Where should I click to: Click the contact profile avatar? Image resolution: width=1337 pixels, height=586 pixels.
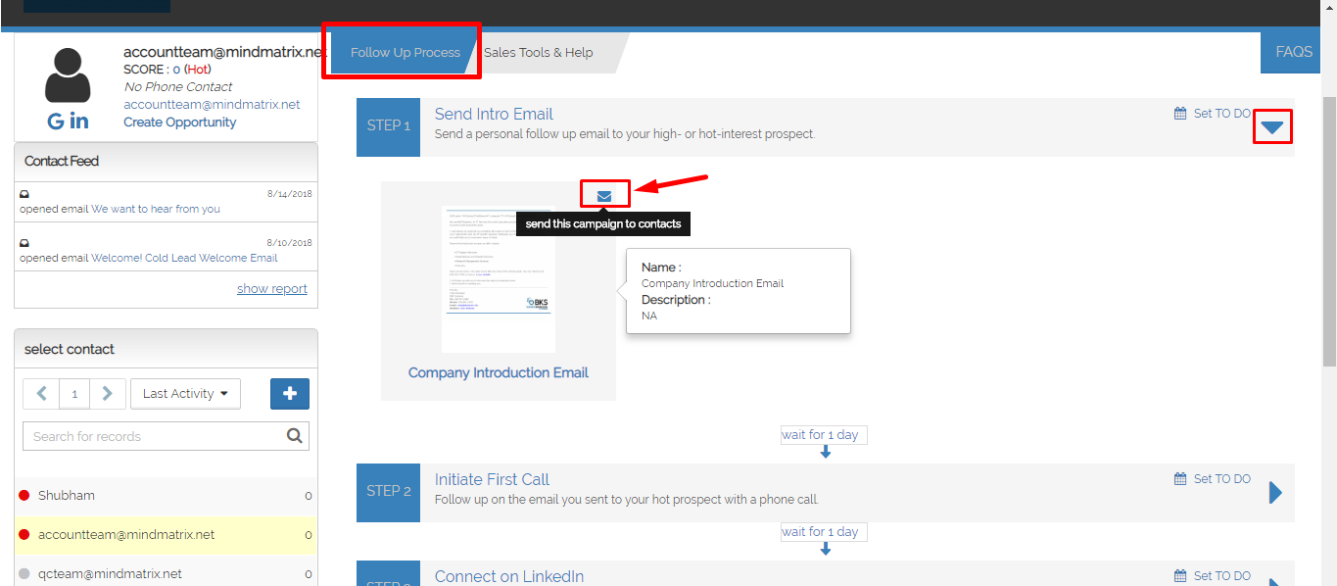click(69, 76)
